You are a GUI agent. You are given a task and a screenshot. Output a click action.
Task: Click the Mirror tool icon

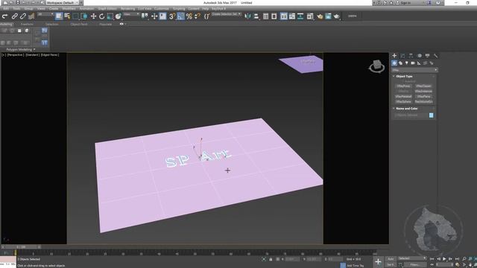pyautogui.click(x=247, y=16)
